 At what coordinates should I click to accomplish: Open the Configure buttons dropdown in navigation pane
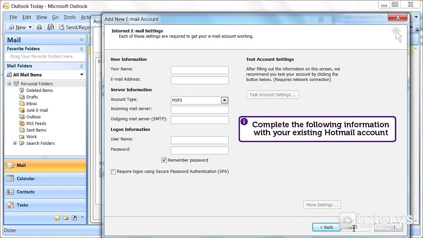point(82,218)
